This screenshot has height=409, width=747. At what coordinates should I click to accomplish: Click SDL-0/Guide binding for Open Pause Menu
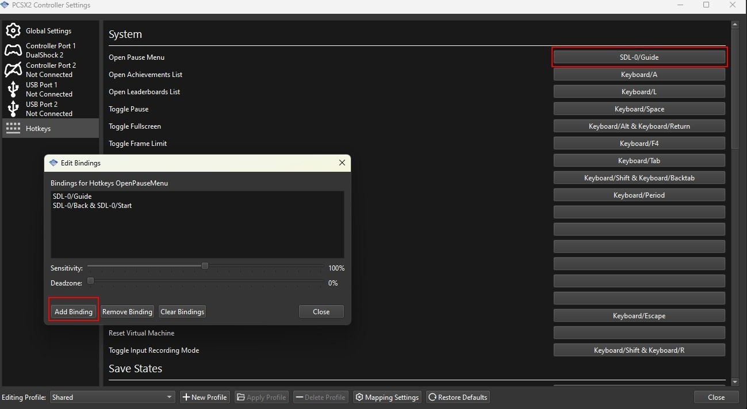point(639,57)
